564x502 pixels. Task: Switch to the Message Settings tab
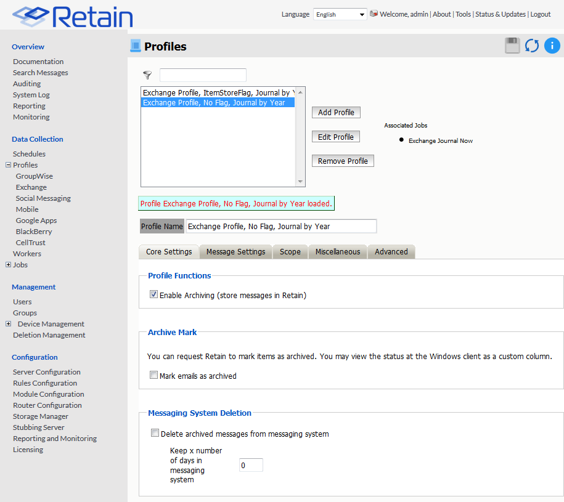pos(236,252)
